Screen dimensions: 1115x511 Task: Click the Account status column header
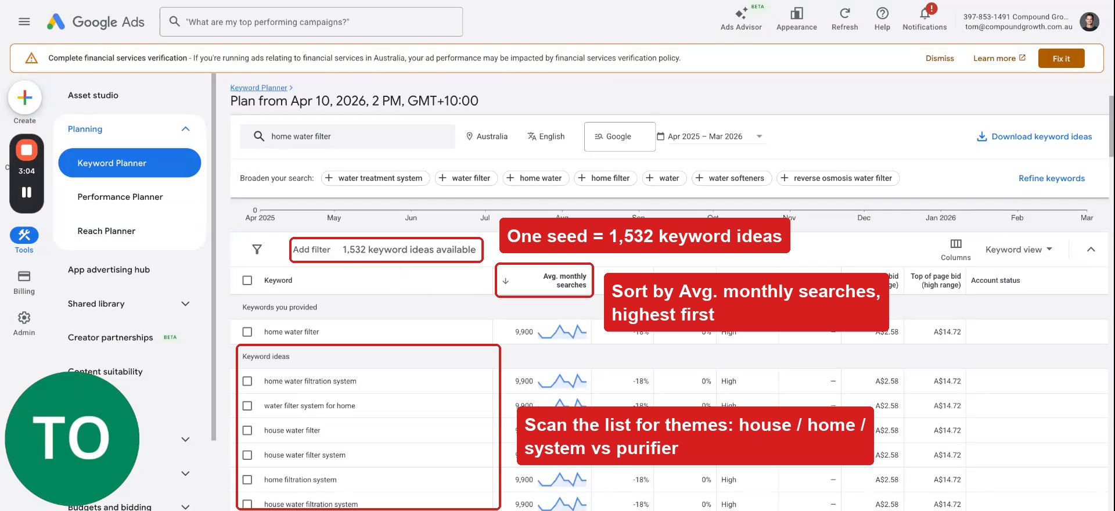pos(995,280)
